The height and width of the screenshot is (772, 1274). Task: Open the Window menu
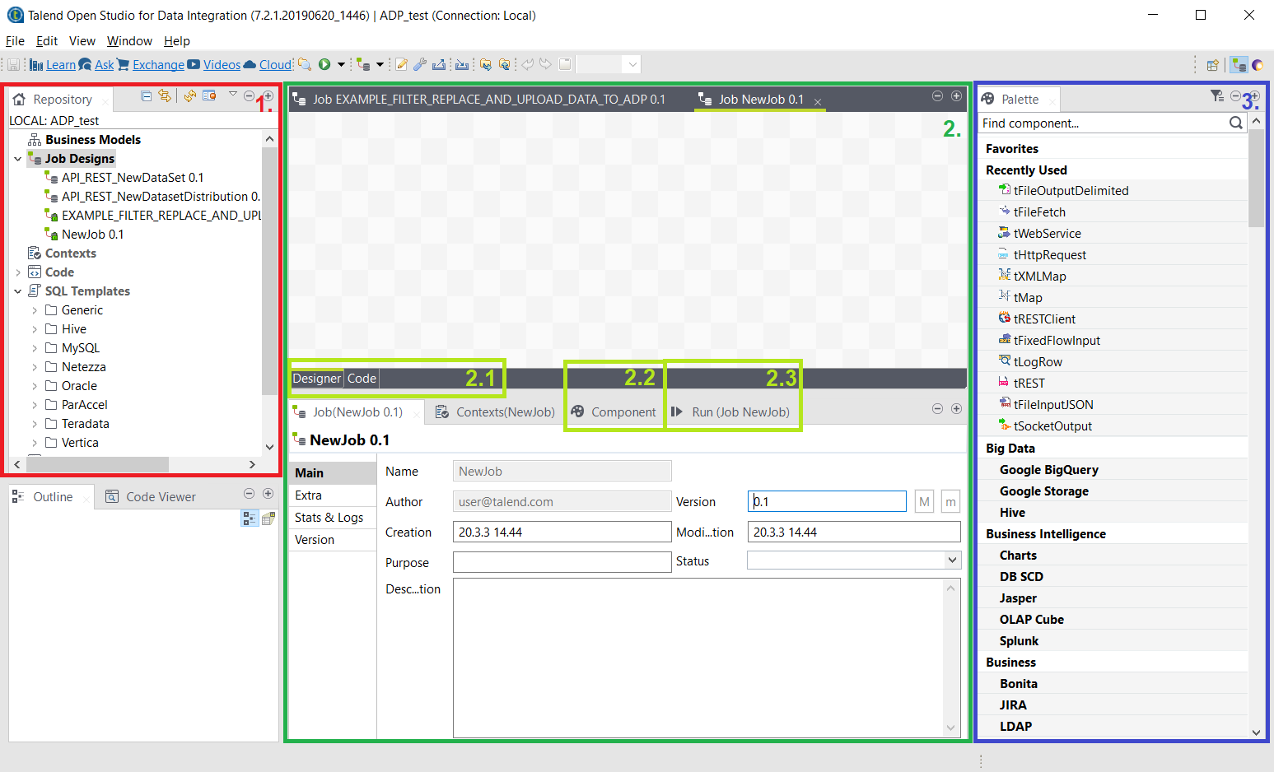click(x=129, y=41)
